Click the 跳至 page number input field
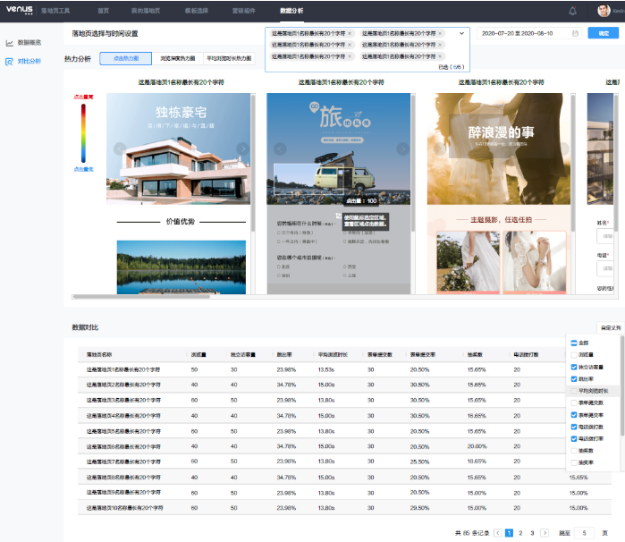Screen dimensions: 625x542 coord(584,532)
